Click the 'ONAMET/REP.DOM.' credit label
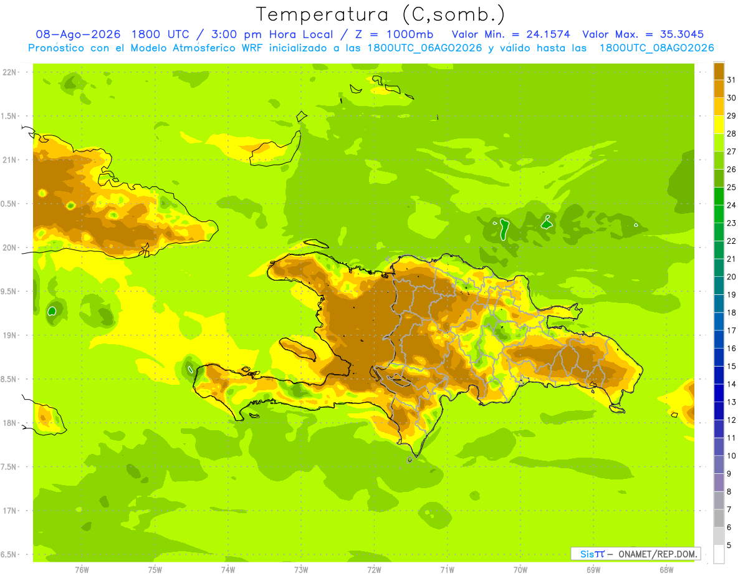Screen dimensions: 748x578 (x=658, y=554)
